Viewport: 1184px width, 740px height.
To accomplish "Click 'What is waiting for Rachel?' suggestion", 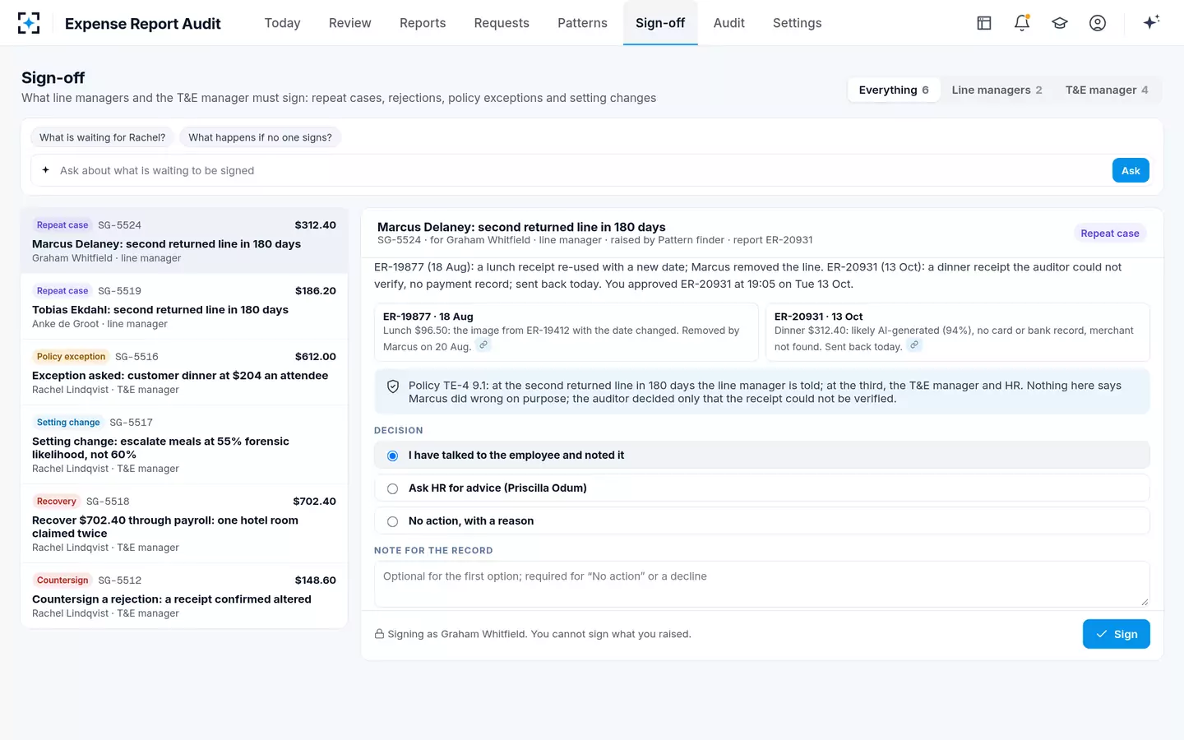I will point(102,137).
